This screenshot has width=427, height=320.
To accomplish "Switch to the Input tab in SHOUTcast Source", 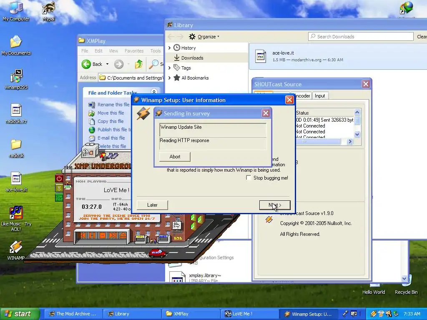I will (x=320, y=96).
